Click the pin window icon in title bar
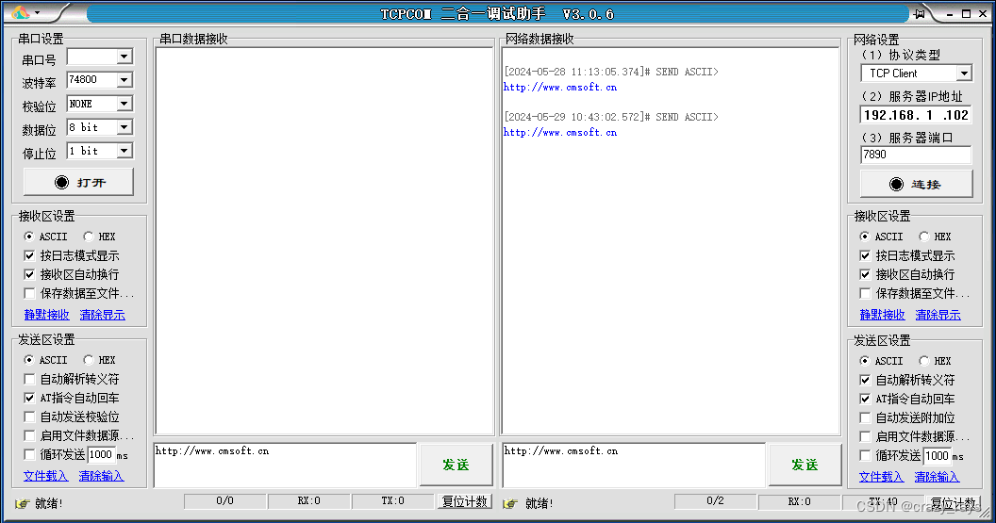The height and width of the screenshot is (523, 996). pyautogui.click(x=920, y=13)
